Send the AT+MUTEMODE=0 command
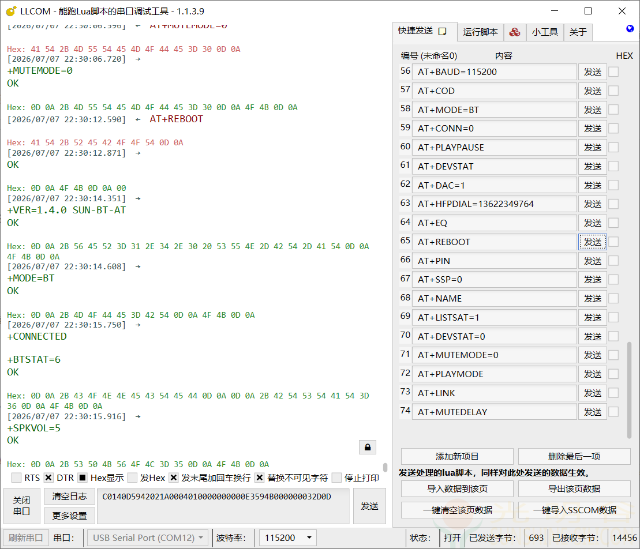The width and height of the screenshot is (640, 549). [x=592, y=355]
